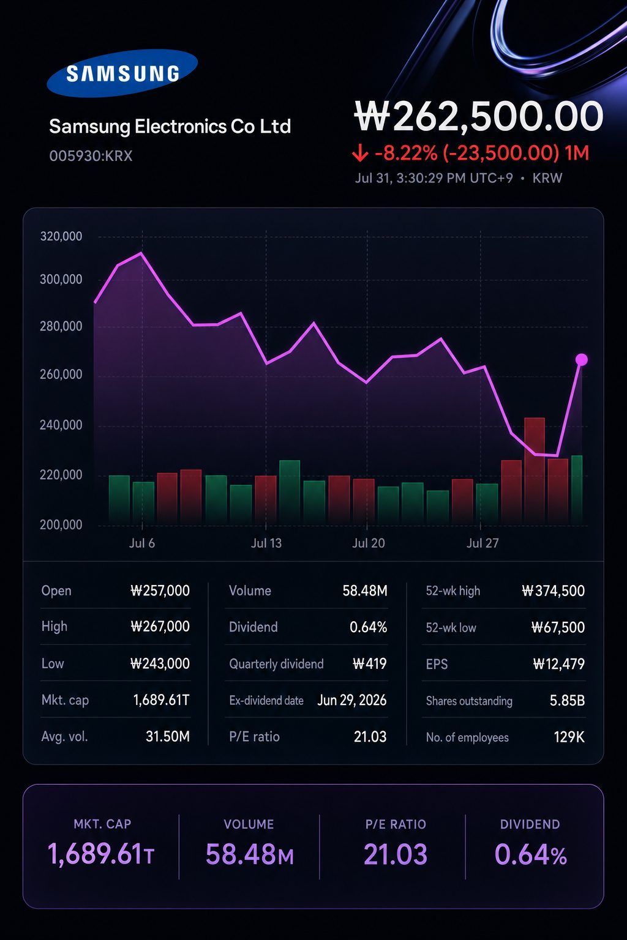Screen dimensions: 627x940
Task: Click the large 1,689.61T in bottom summary
Action: (101, 854)
